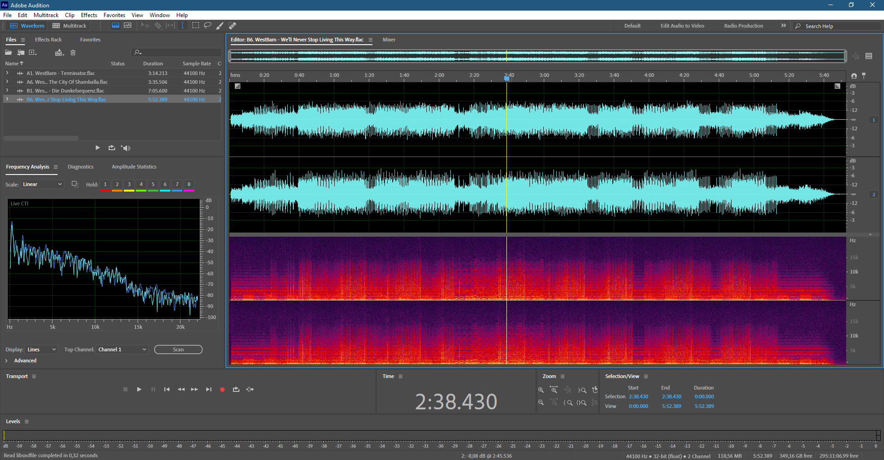This screenshot has height=460, width=884.
Task: Click the Open File folder icon
Action: tap(8, 52)
